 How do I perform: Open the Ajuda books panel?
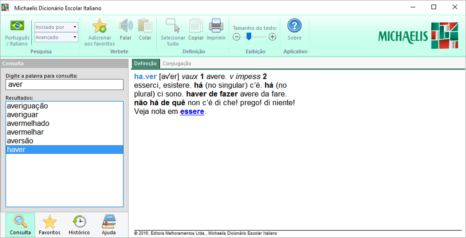click(109, 222)
